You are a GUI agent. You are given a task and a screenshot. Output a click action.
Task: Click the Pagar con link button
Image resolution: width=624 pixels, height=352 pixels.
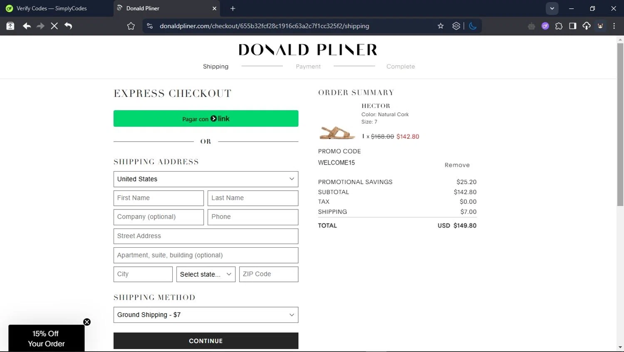[x=206, y=118]
